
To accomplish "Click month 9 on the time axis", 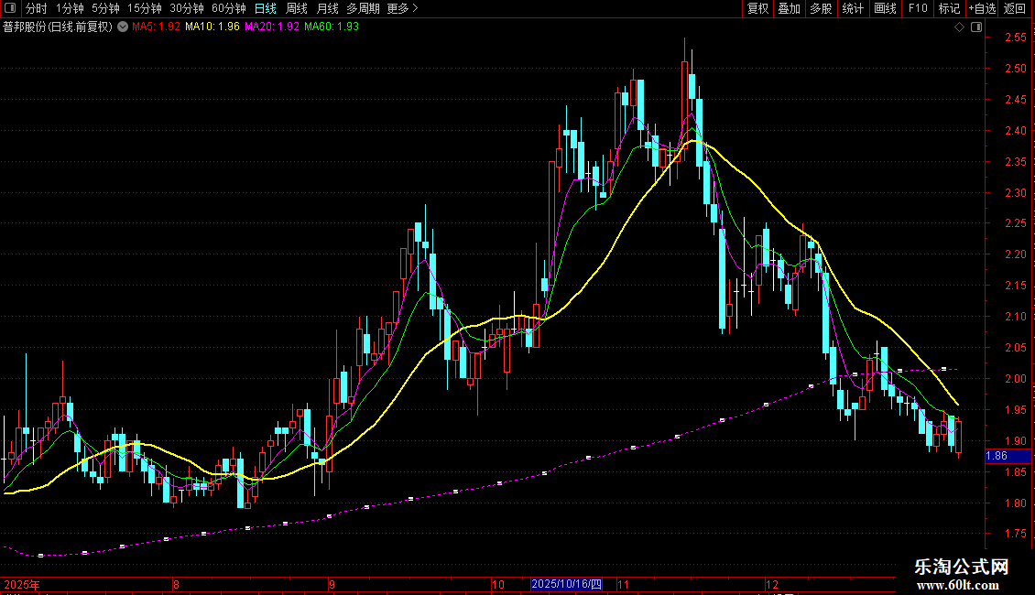I will click(x=332, y=584).
